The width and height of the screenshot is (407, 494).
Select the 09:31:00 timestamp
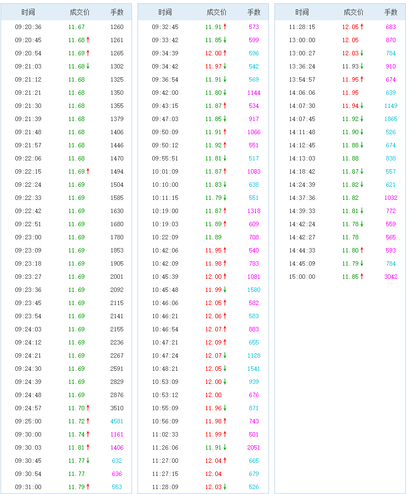[x=28, y=487]
